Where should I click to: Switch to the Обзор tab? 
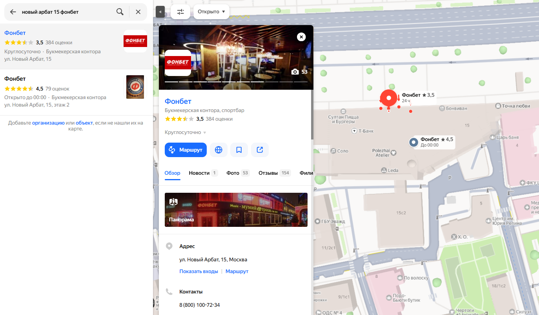point(173,173)
